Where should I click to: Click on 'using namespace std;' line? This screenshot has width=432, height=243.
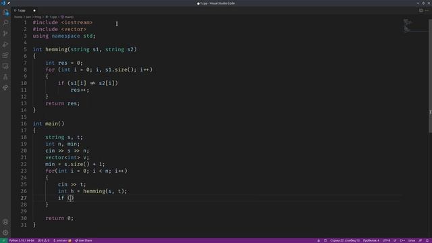(x=64, y=36)
